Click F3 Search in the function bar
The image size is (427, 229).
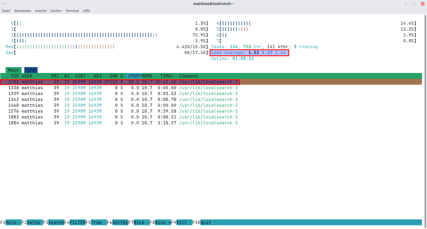coord(53,223)
